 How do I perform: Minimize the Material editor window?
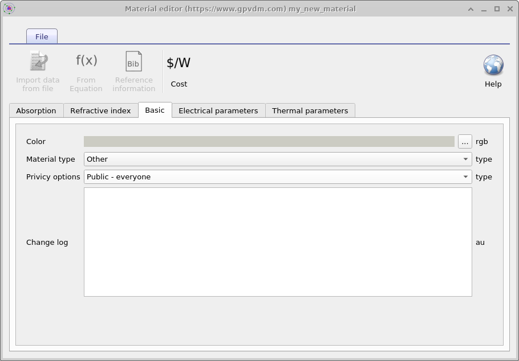[x=484, y=9]
